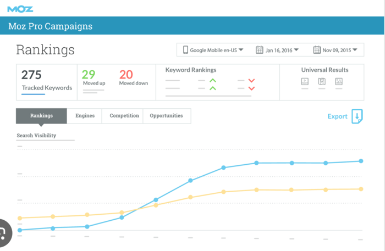Select the Rankings tab
The image size is (385, 251).
pyautogui.click(x=41, y=116)
